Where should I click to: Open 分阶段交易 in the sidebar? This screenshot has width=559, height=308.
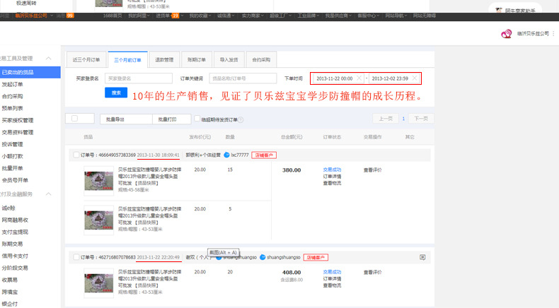[15, 268]
